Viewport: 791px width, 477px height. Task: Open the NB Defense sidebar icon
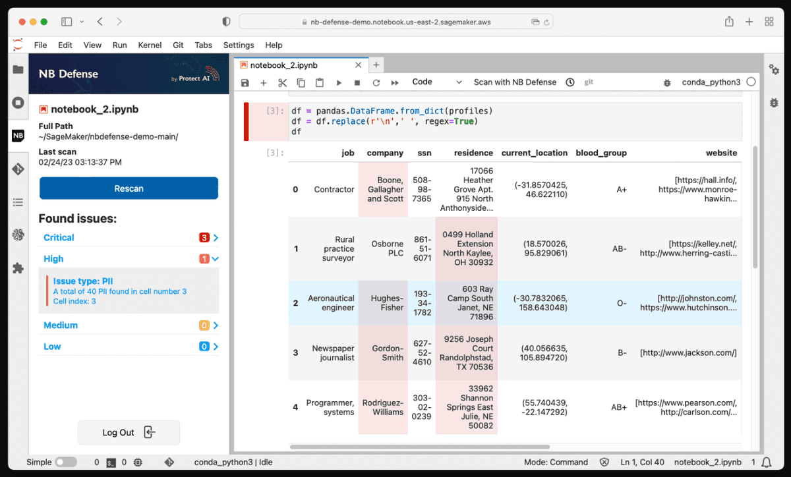18,136
